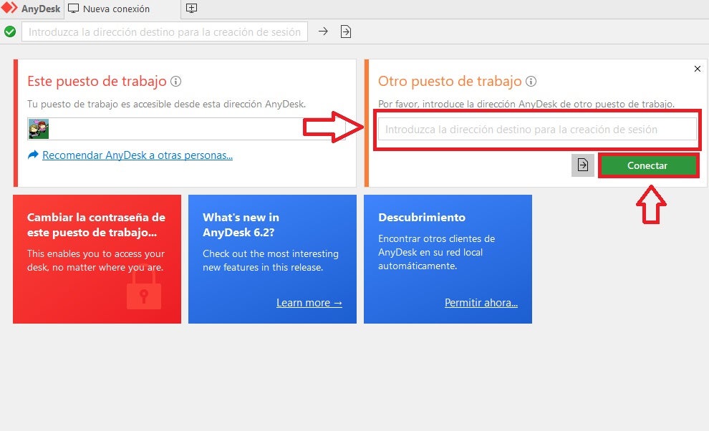The height and width of the screenshot is (431, 709).
Task: Click the green connection status checkmark
Action: click(x=9, y=32)
